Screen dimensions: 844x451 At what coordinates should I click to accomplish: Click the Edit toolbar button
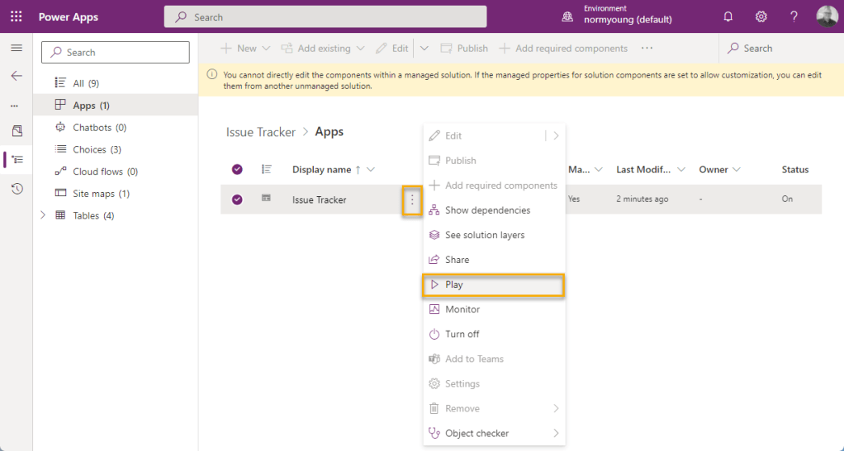click(391, 49)
